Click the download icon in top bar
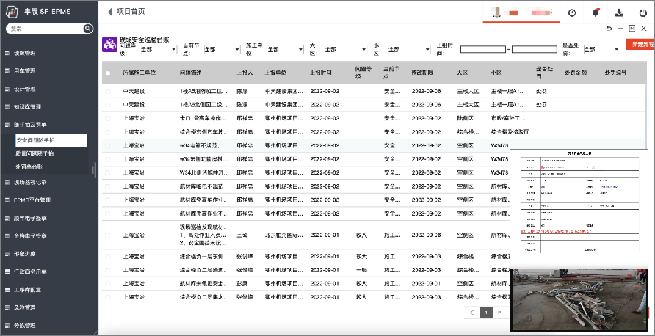 click(x=619, y=12)
